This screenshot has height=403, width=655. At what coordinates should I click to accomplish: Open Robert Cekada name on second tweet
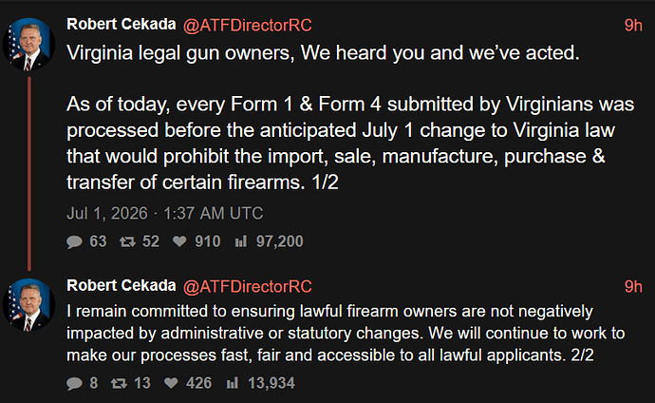122,285
